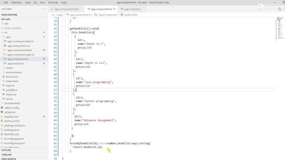This screenshot has height=160, width=285.
Task: Click the styles.css hash icon
Action: pyautogui.click(x=3, y=94)
